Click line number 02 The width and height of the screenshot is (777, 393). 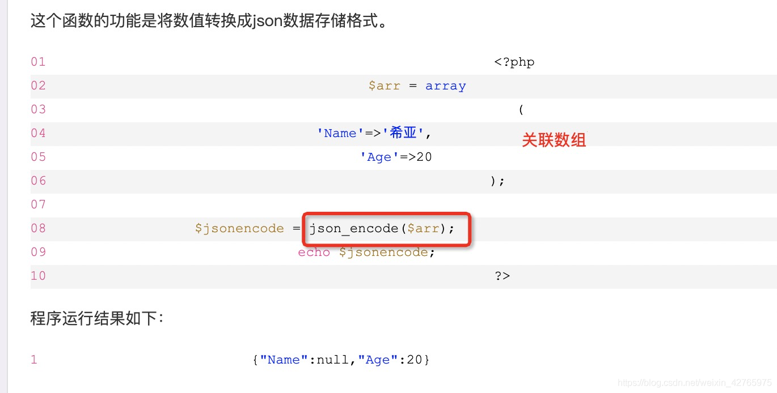click(x=38, y=86)
